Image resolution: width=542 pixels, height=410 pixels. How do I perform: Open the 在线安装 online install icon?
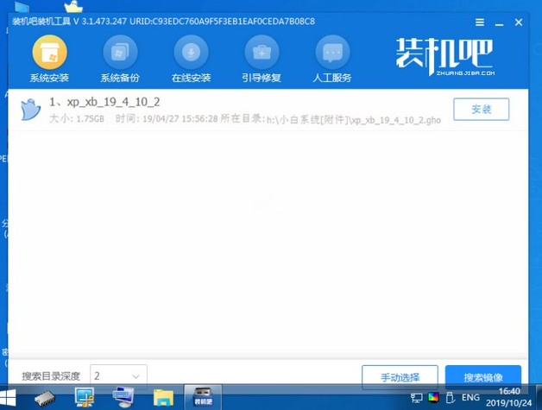tap(192, 53)
